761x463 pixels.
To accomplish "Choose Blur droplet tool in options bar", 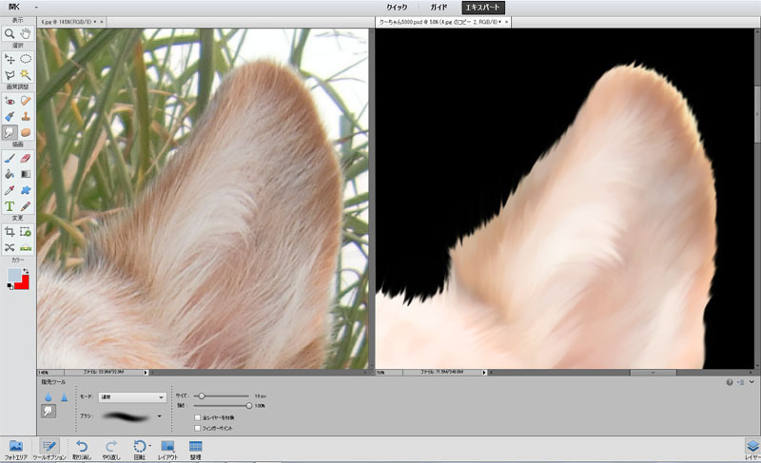I will 49,397.
